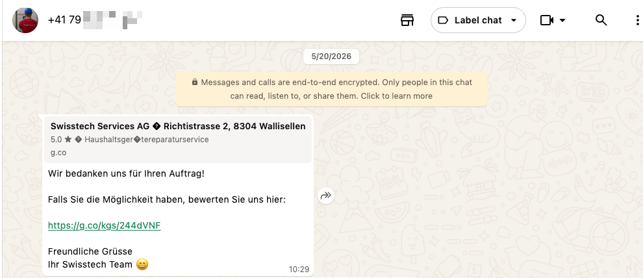Open the Label chat dropdown
643x278 pixels.
(478, 20)
